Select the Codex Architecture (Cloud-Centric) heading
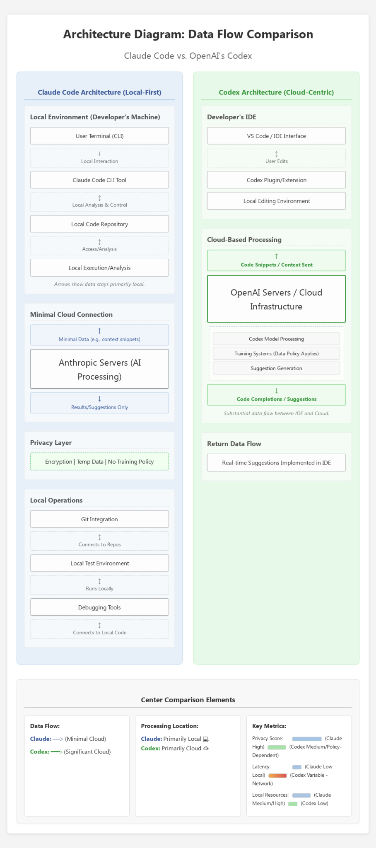Image resolution: width=376 pixels, height=848 pixels. pyautogui.click(x=276, y=92)
